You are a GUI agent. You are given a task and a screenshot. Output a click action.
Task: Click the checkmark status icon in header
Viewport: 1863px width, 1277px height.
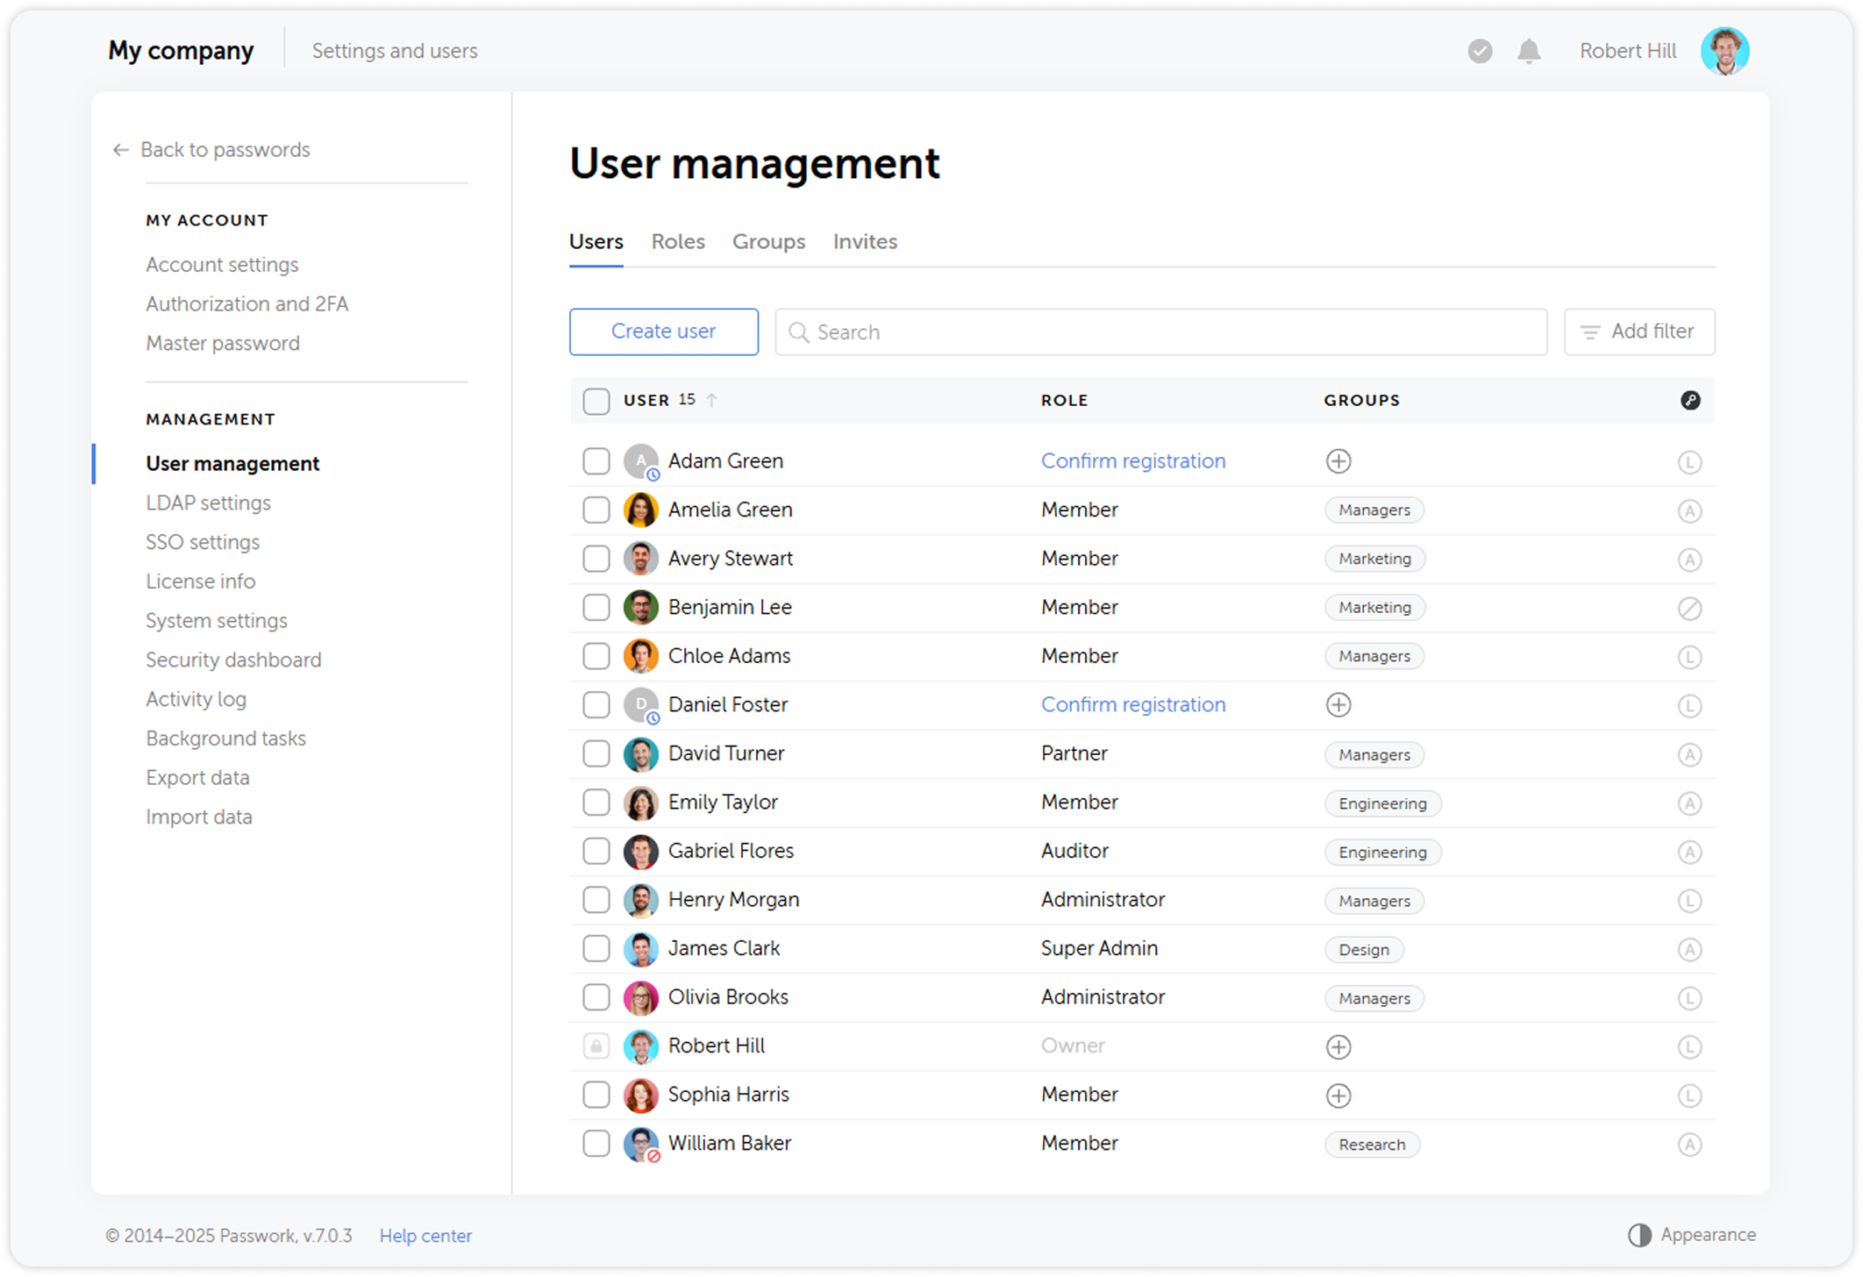(x=1480, y=51)
